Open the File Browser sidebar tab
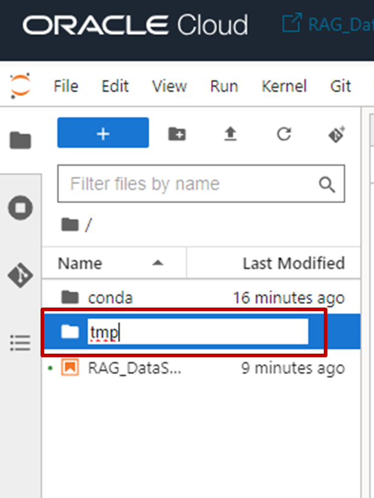This screenshot has height=498, width=374. click(x=21, y=140)
